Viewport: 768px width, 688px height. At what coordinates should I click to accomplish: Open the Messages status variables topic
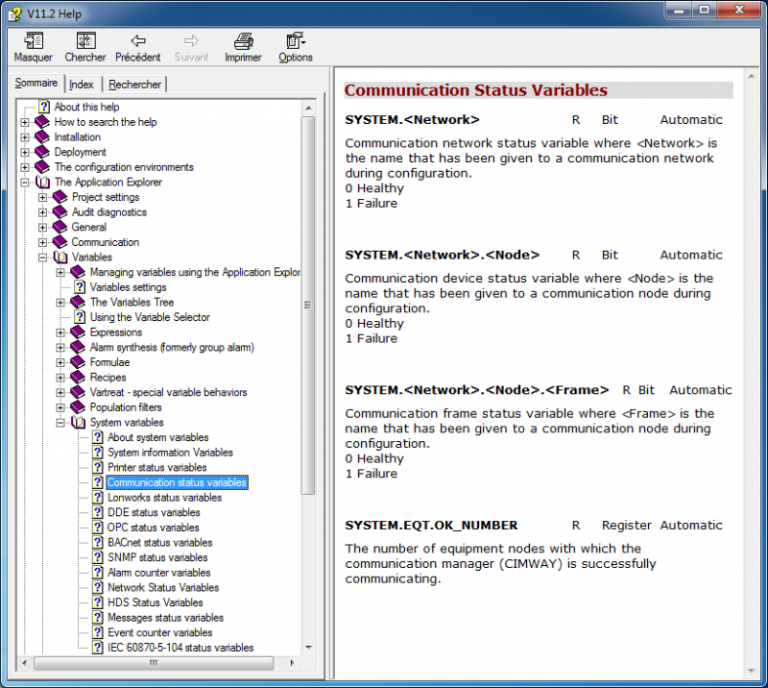[x=165, y=618]
